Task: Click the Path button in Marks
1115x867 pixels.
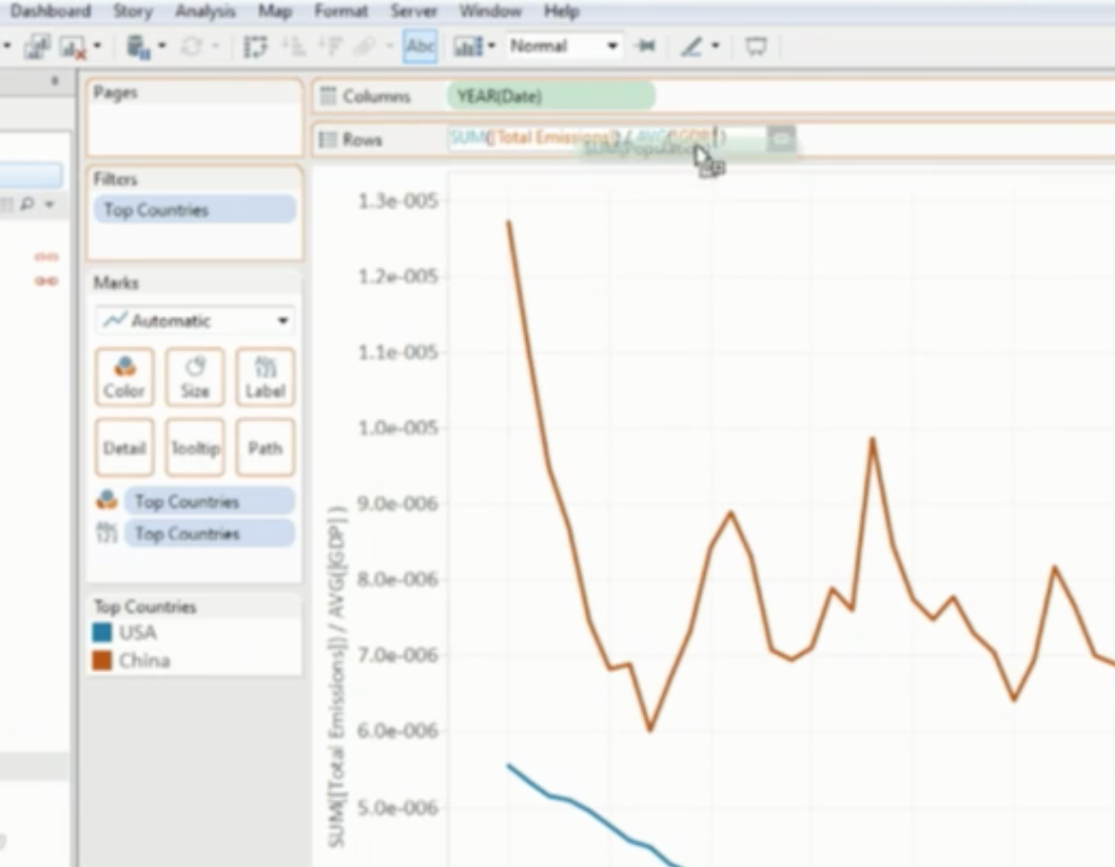Action: [265, 448]
